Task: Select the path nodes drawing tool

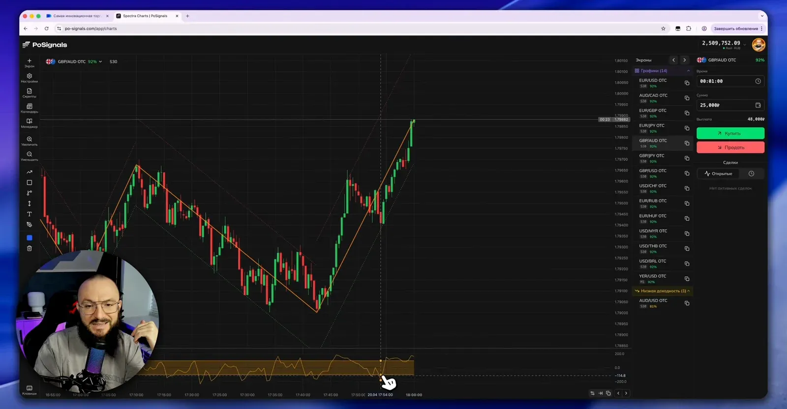Action: click(x=29, y=193)
